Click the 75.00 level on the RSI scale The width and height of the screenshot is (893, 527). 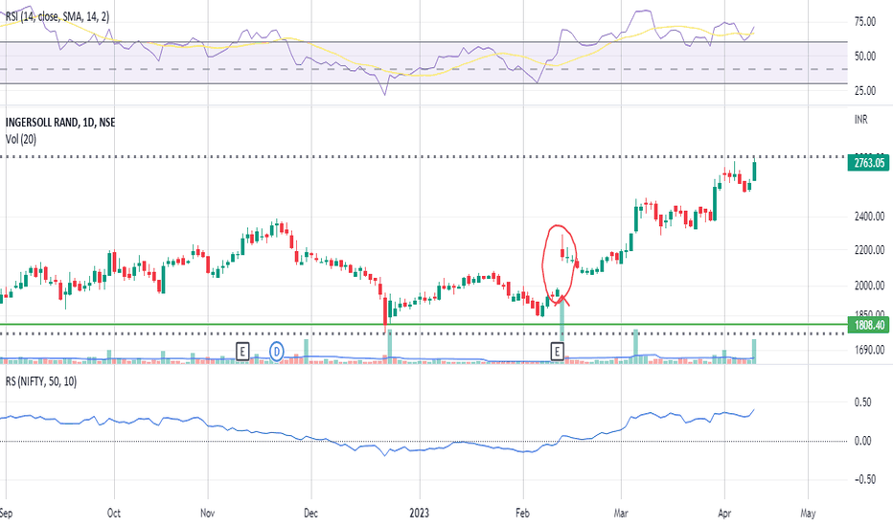click(864, 22)
